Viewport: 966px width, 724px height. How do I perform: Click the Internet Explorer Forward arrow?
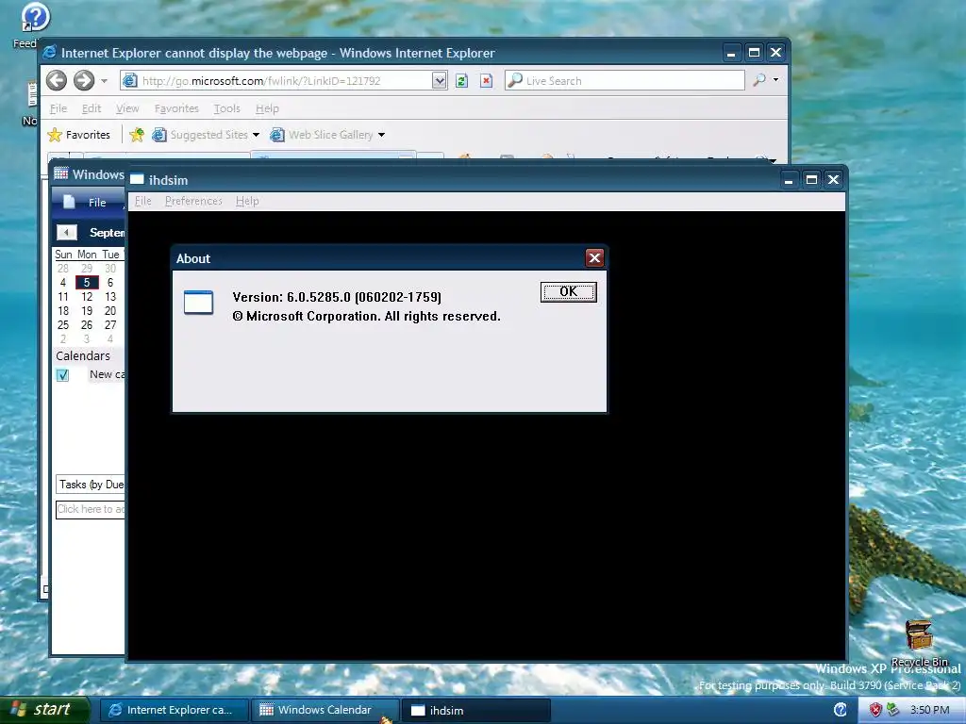[x=84, y=80]
